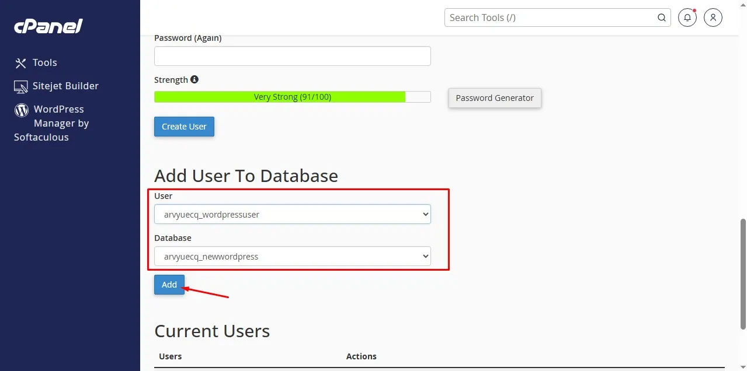Open the Database dropdown

[x=291, y=256]
